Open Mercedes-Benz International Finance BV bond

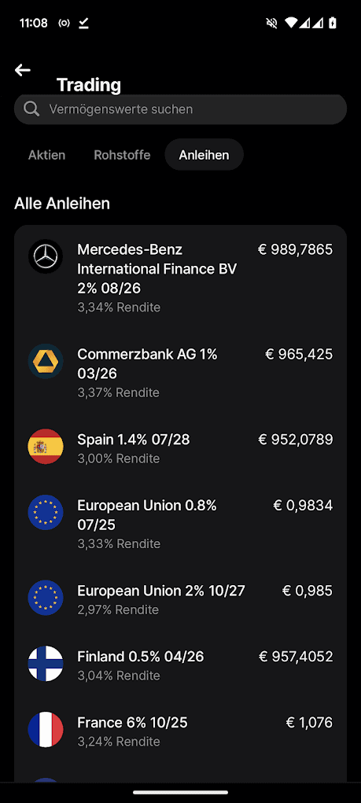coord(180,278)
